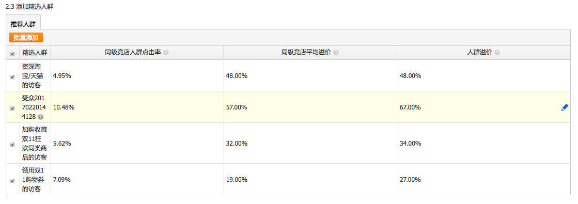This screenshot has height=204, width=578.
Task: Edit the 67.00% bid with pencil icon
Action: (x=565, y=107)
